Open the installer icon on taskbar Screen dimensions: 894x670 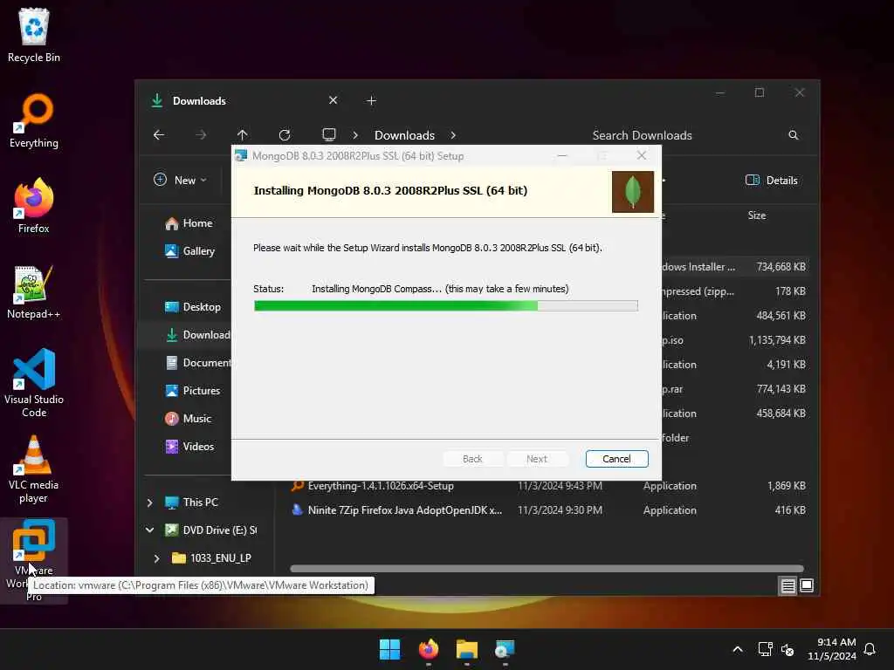coord(505,649)
